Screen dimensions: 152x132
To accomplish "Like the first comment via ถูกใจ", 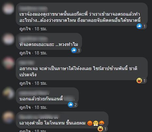I will [25, 29].
